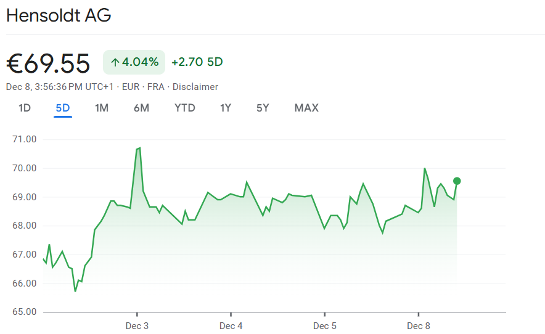Click the Dec 5 axis label
The height and width of the screenshot is (334, 545).
tap(325, 325)
